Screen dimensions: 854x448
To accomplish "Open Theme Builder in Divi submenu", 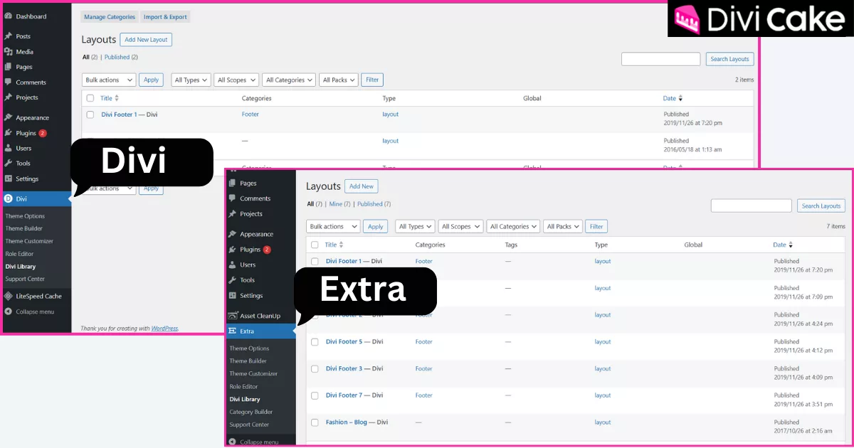I will click(x=24, y=229).
